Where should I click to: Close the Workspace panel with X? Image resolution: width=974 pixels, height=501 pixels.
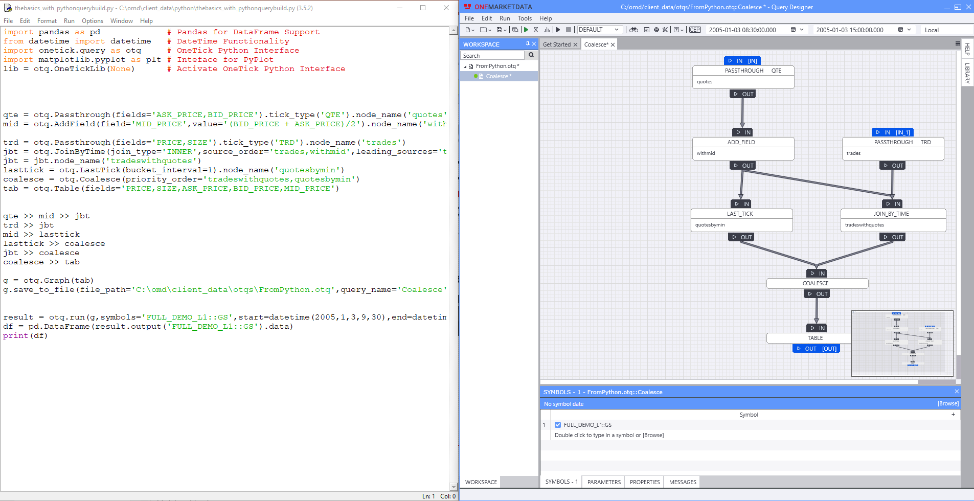pos(534,44)
